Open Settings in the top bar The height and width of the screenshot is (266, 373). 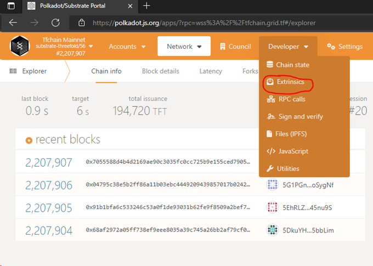click(344, 47)
